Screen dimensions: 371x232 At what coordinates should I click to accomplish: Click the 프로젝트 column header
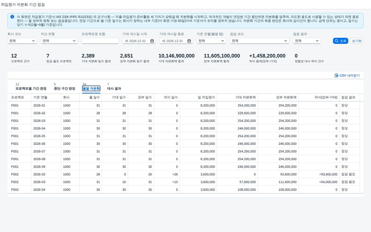click(19, 97)
